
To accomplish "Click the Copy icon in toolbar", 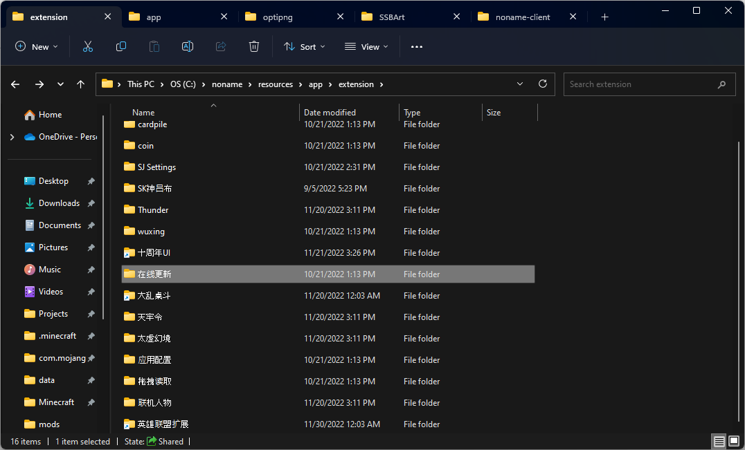I will coord(121,46).
